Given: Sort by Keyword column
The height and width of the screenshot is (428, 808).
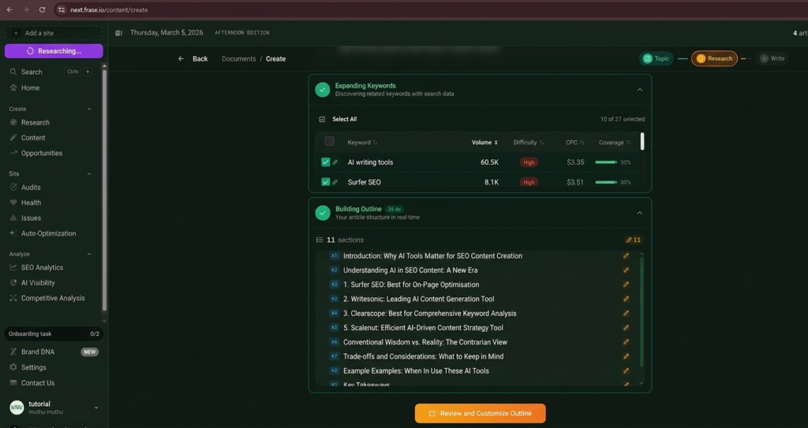Looking at the screenshot, I should pyautogui.click(x=362, y=143).
